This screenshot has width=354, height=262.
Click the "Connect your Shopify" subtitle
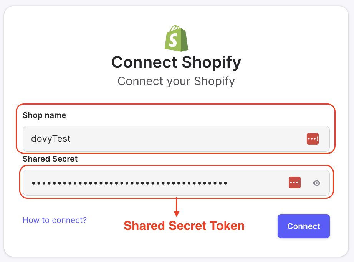click(x=176, y=81)
